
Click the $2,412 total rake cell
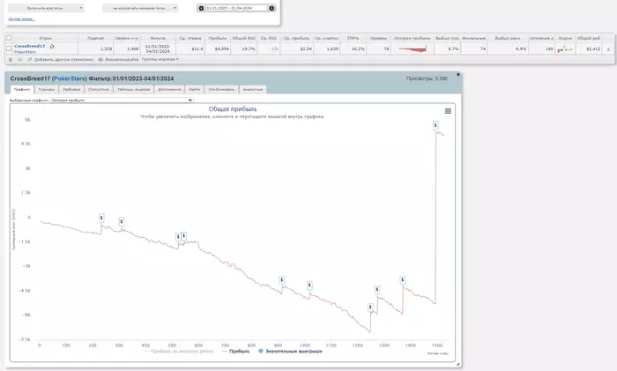click(588, 48)
